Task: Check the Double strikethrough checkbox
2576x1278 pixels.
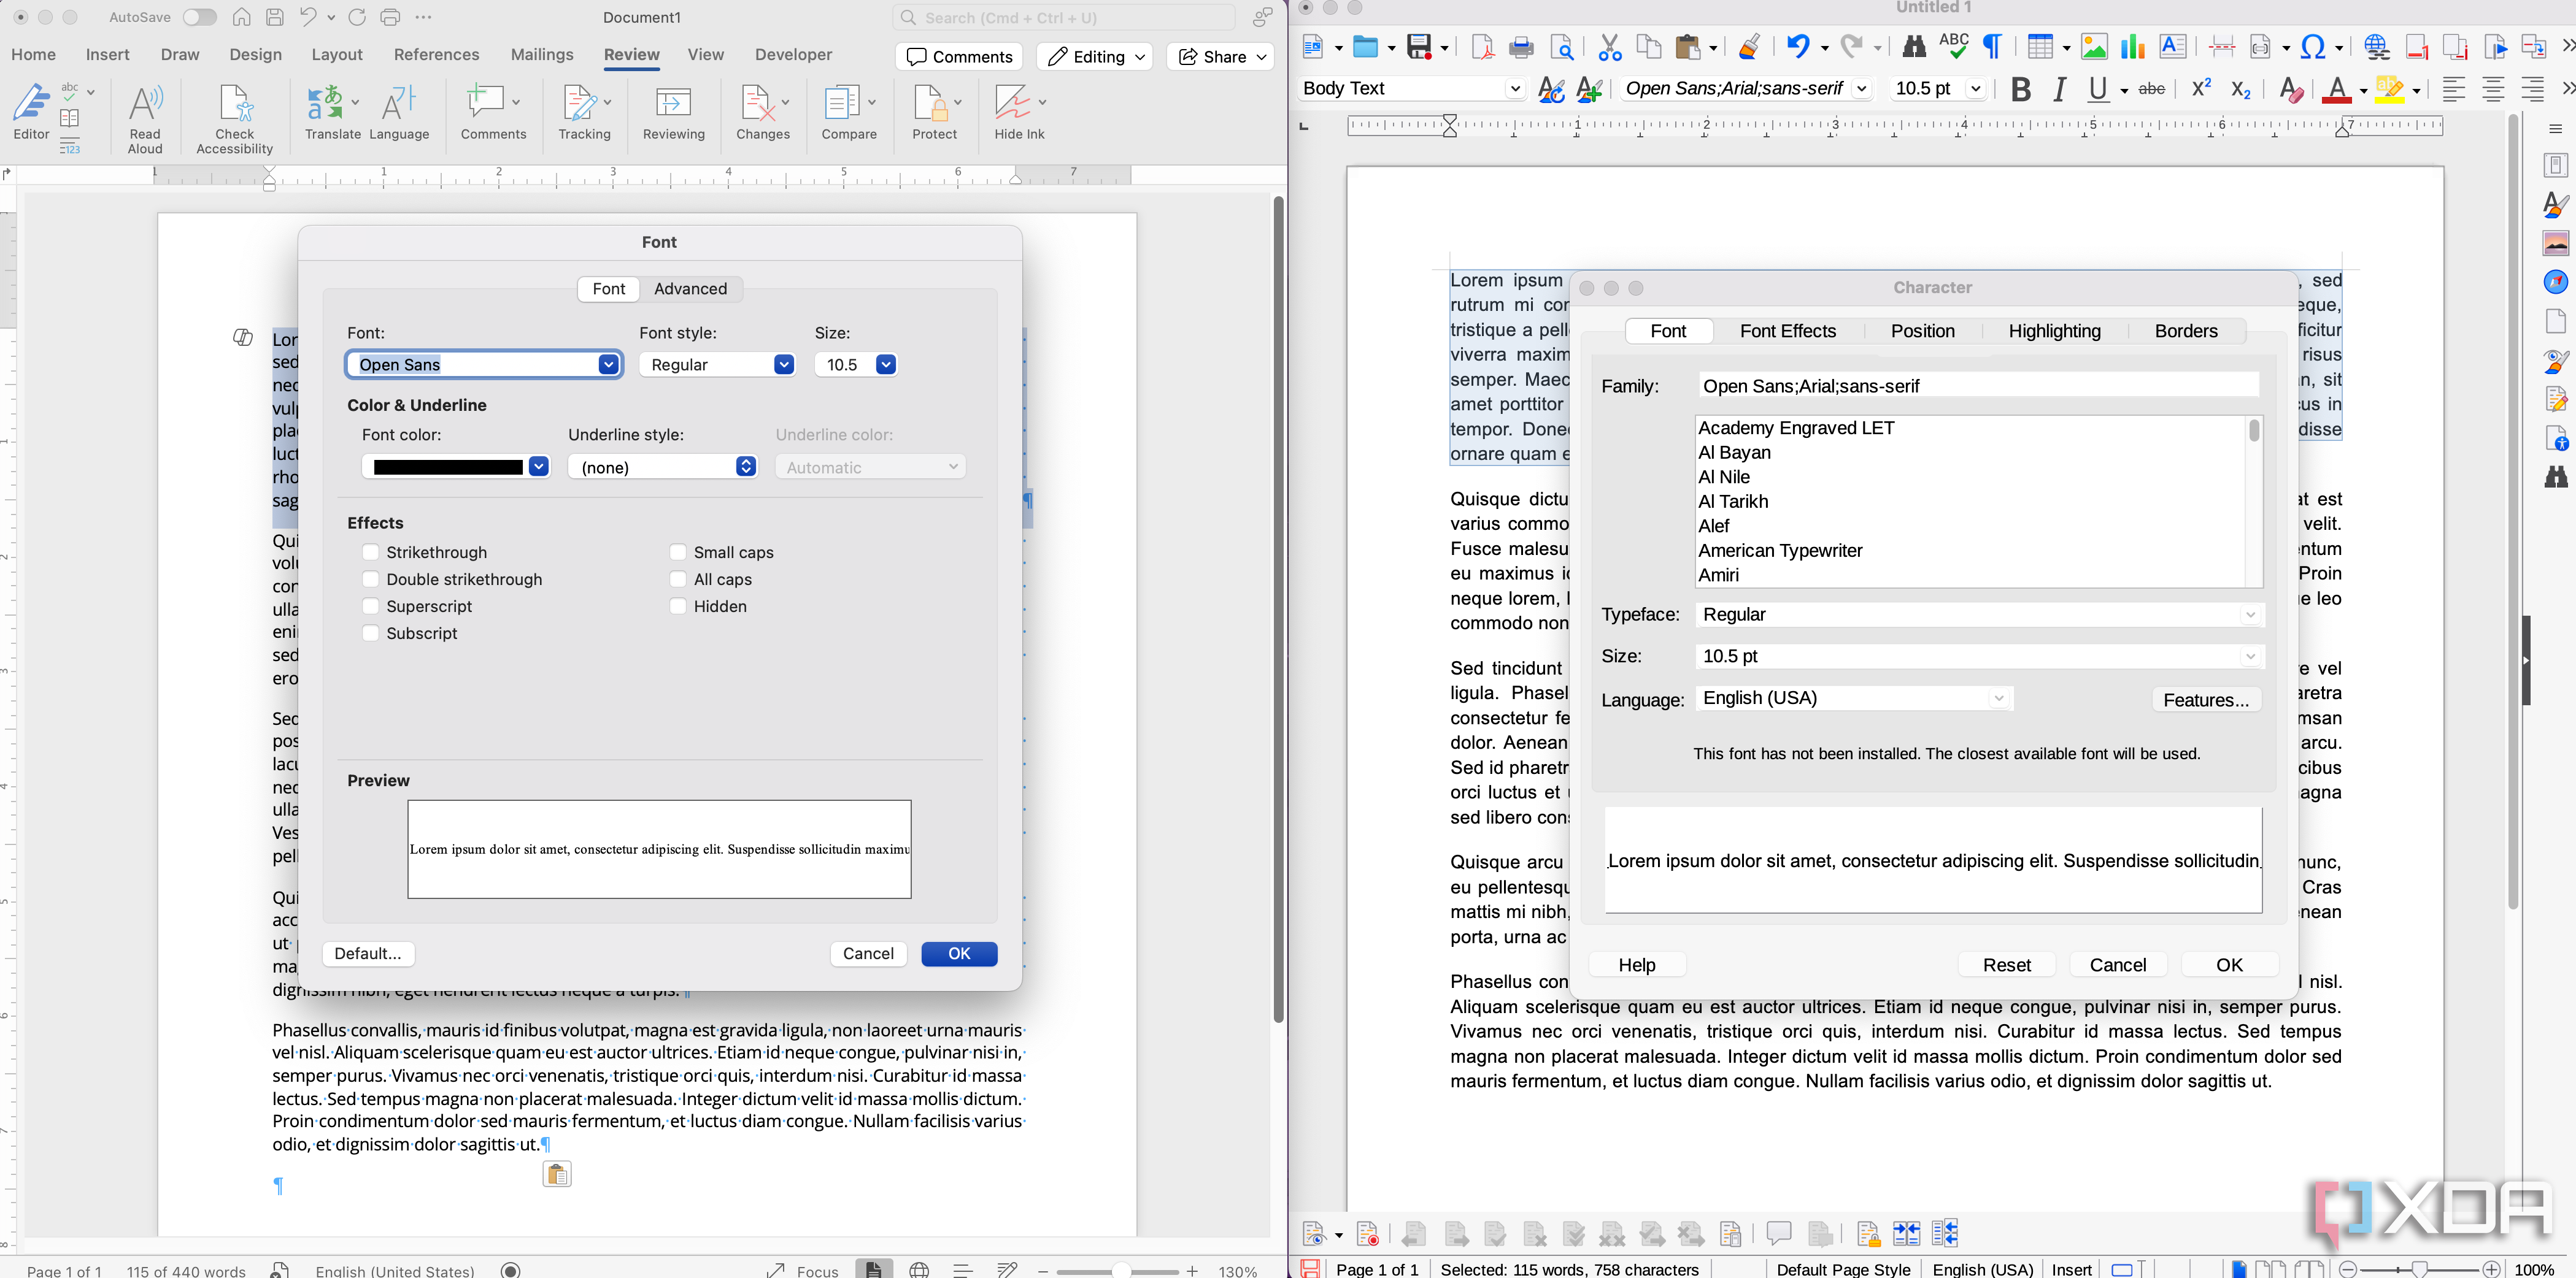Action: (x=371, y=578)
